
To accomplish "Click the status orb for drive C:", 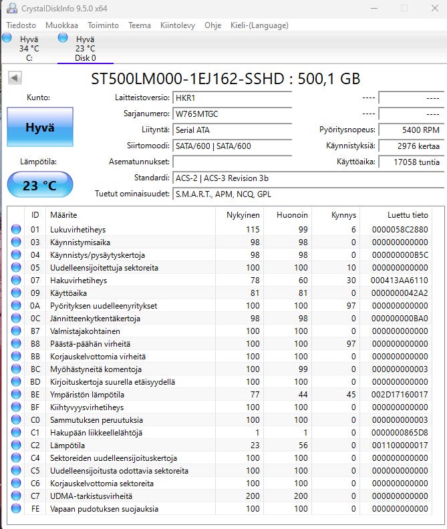I will (7, 38).
